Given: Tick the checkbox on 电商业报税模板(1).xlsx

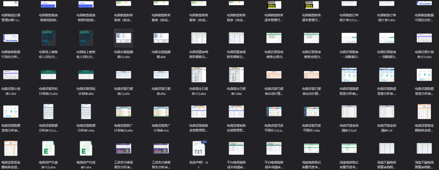Looking at the screenshot, I should [117, 31].
